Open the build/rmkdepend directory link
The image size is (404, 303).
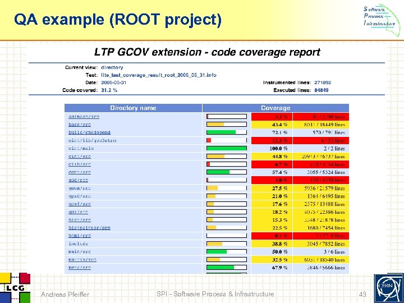[89, 132]
